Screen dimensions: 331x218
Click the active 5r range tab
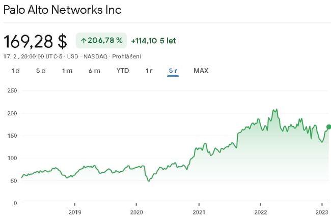pyautogui.click(x=173, y=71)
